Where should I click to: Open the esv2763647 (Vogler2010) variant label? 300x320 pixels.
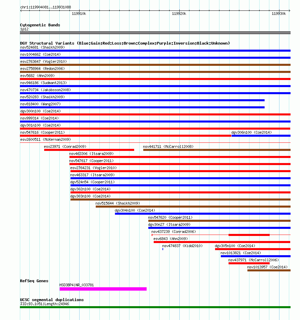point(43,62)
